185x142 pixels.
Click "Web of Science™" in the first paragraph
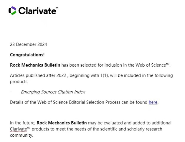pos(153,65)
